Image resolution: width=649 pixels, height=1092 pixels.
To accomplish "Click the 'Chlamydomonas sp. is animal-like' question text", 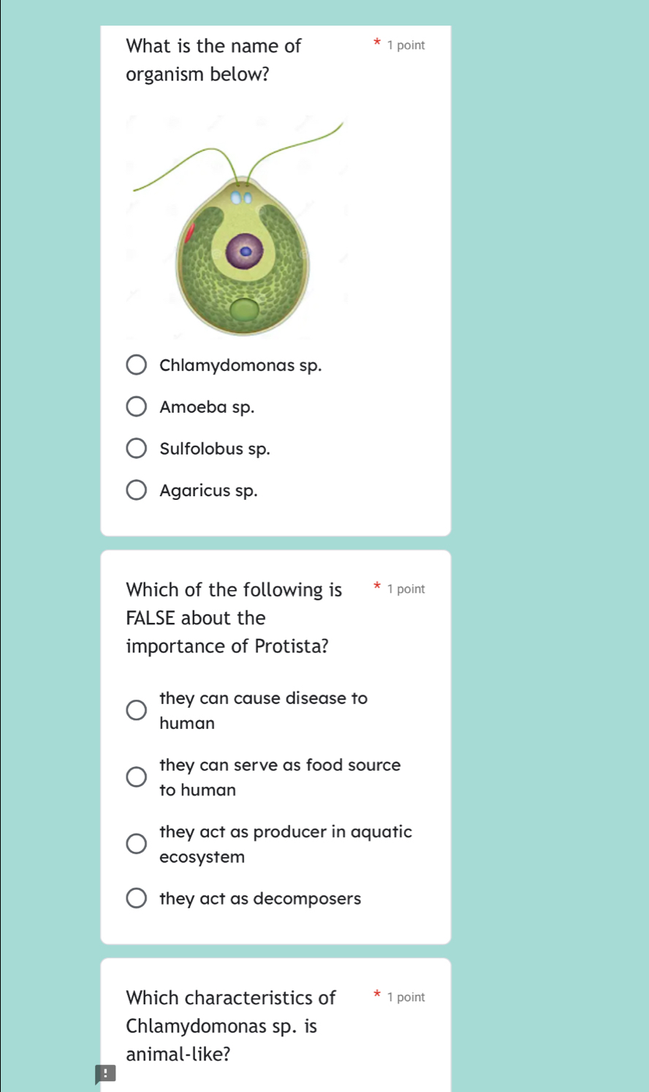I will tap(231, 1026).
